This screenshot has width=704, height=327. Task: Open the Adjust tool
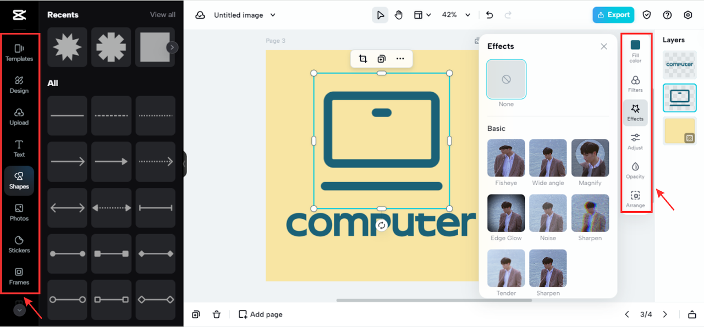pyautogui.click(x=635, y=141)
